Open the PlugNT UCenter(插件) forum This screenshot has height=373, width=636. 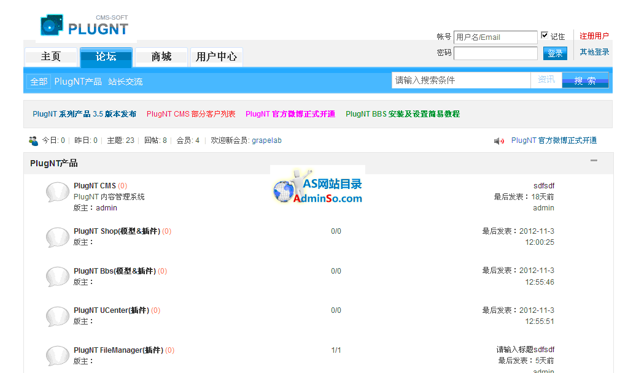(x=112, y=310)
